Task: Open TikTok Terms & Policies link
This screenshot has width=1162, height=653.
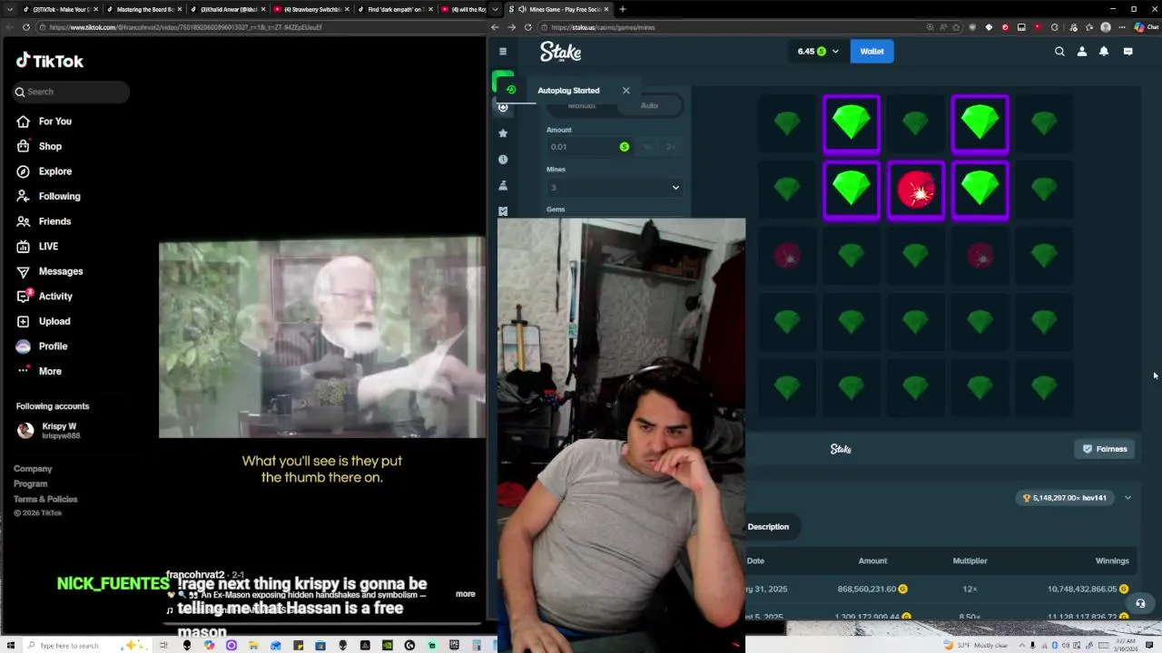Action: click(45, 500)
